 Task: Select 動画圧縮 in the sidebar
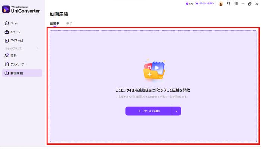(x=22, y=73)
